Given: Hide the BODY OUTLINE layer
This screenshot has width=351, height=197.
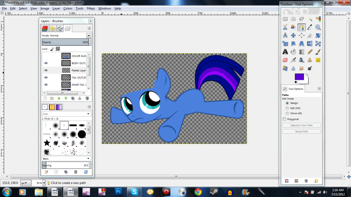Looking at the screenshot, I should (x=46, y=63).
